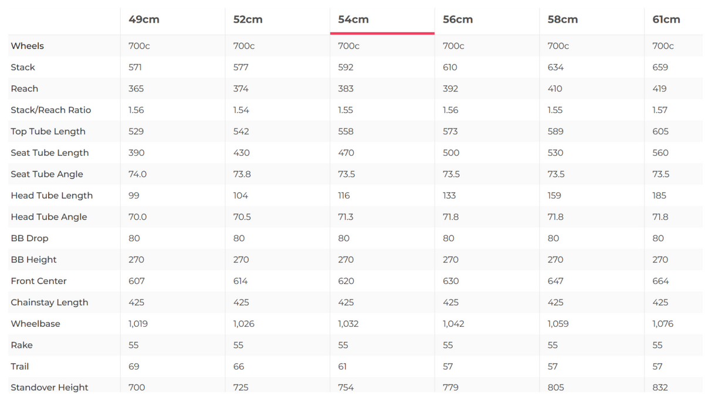Click the highlighted 54cm size tab
The image size is (712, 400).
(354, 19)
